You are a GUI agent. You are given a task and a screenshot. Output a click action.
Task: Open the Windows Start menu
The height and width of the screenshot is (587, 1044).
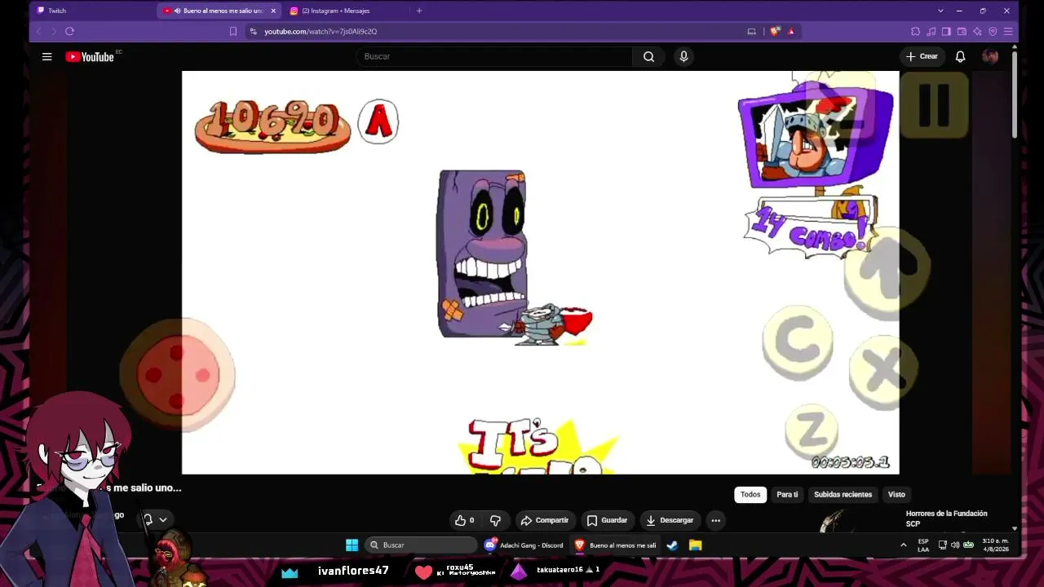coord(352,545)
